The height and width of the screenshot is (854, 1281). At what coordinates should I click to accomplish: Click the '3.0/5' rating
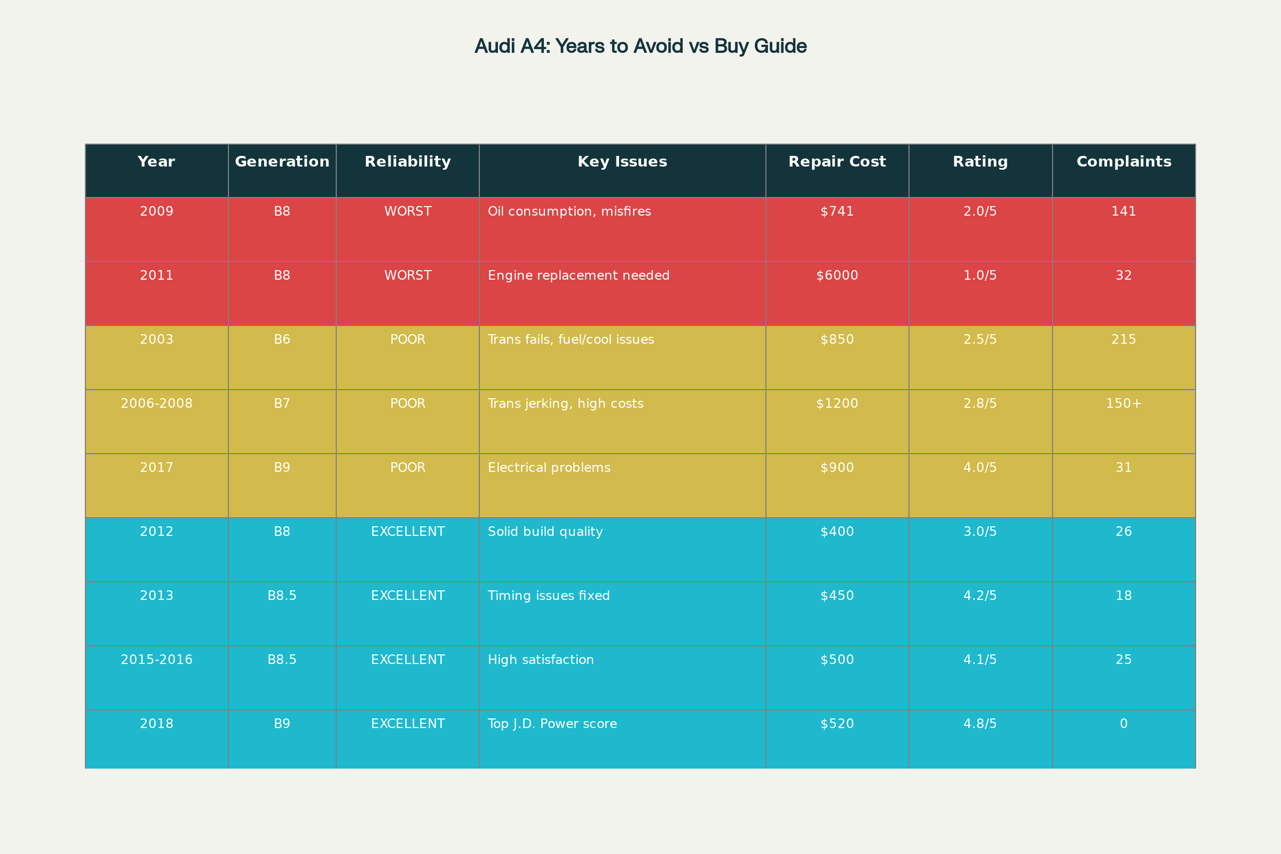(x=980, y=532)
